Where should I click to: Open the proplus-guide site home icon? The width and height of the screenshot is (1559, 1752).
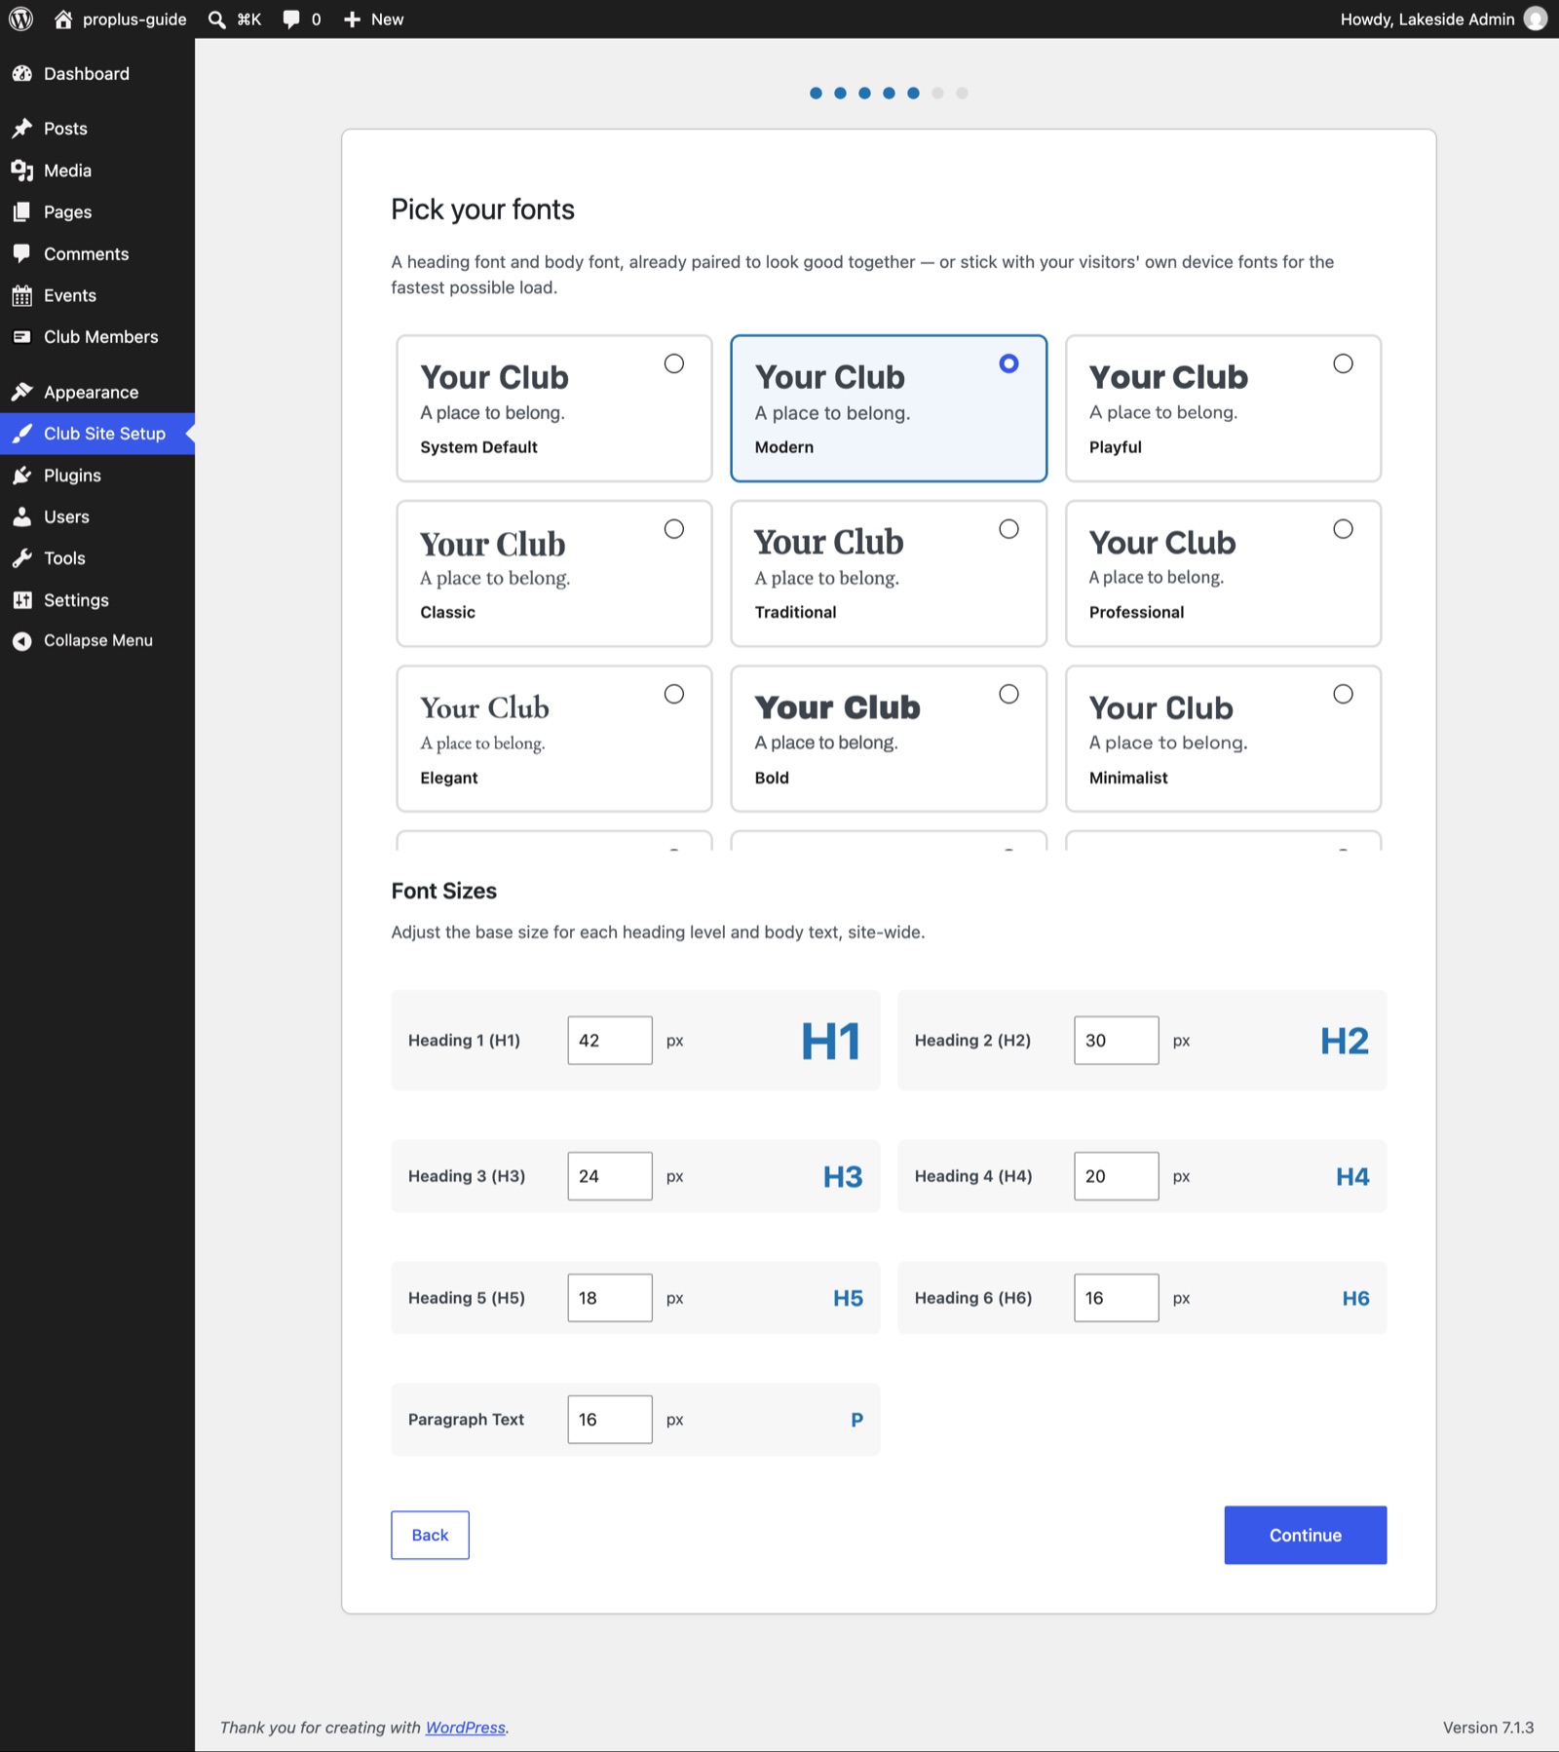click(63, 19)
